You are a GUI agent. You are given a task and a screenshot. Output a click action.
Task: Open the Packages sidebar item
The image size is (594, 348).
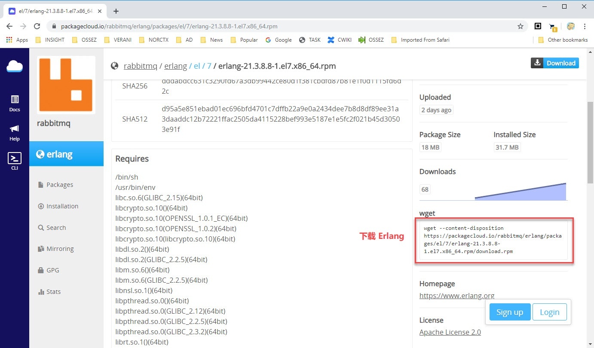[x=59, y=185]
